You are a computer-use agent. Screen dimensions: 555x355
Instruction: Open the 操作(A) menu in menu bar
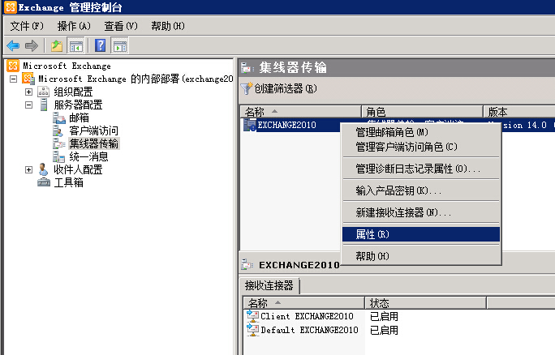point(74,26)
